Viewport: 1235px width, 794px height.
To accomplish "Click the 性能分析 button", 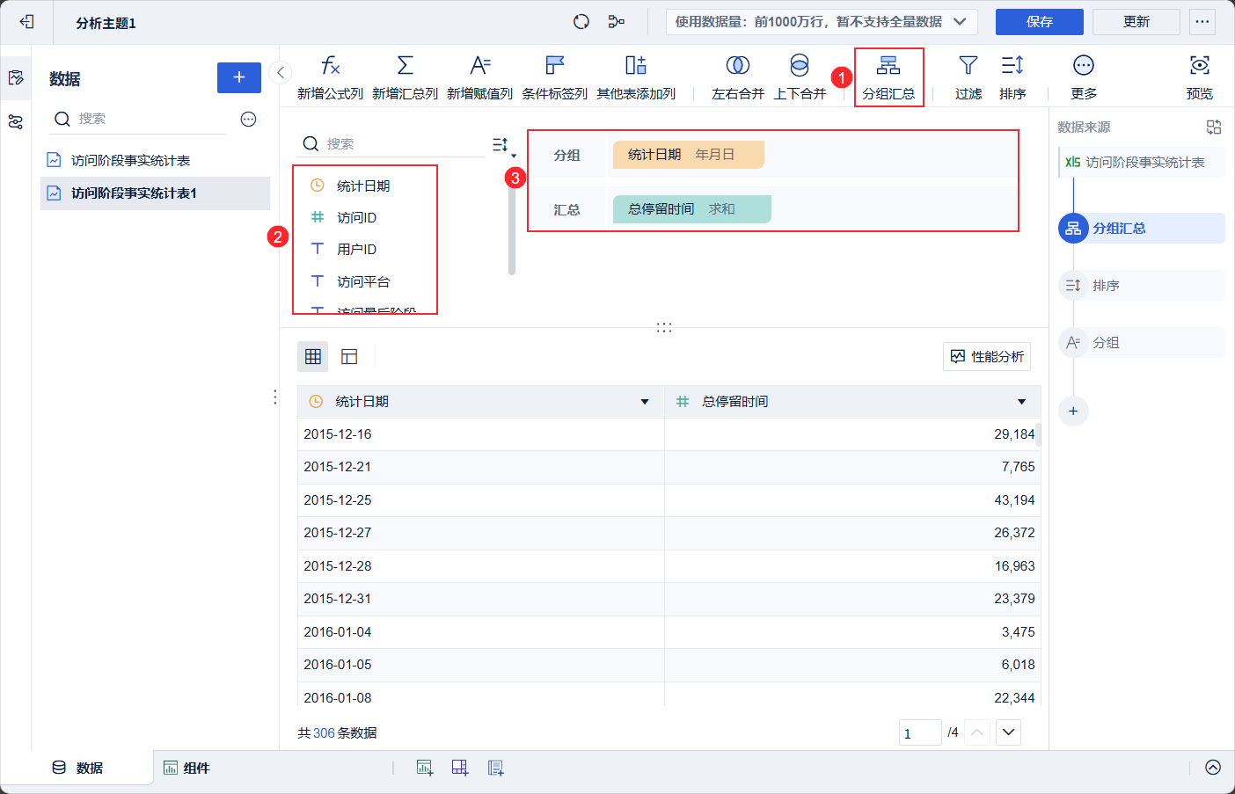I will click(987, 356).
